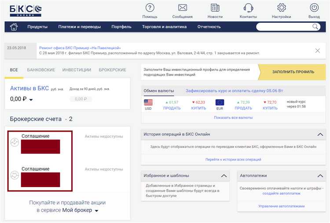
Task: Switch to the БРОКЕРСКИЕ tab
Action: tap(113, 70)
